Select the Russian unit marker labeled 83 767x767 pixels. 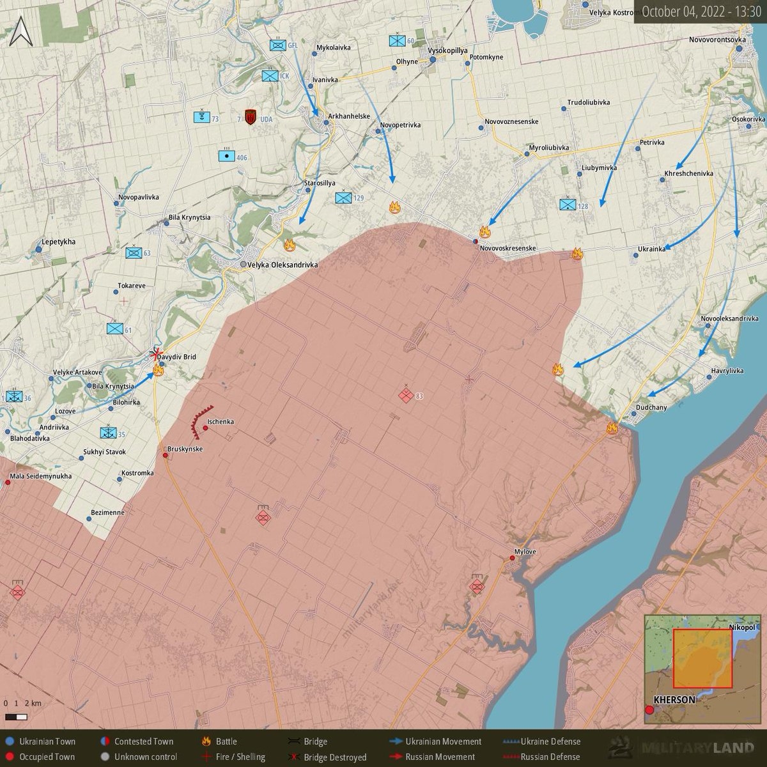405,395
